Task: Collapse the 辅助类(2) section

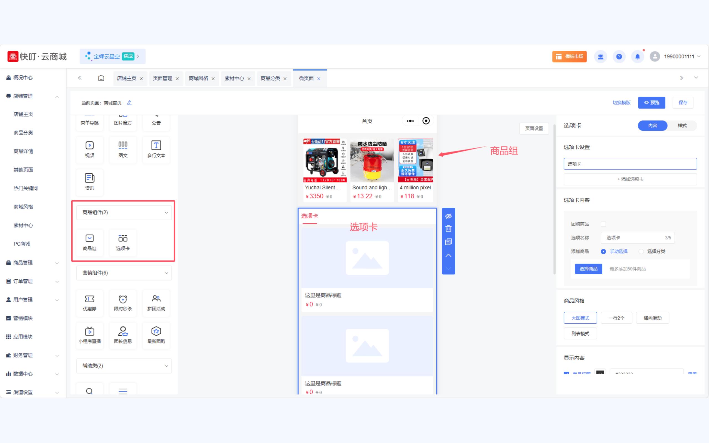Action: click(124, 366)
